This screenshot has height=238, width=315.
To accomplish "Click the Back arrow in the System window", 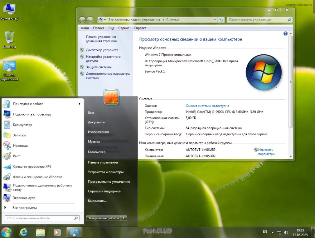I will (82, 20).
